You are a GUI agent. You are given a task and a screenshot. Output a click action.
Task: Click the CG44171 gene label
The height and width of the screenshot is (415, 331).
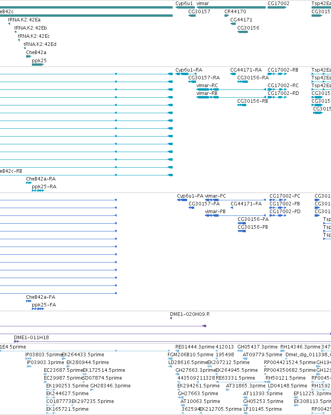pos(241,20)
